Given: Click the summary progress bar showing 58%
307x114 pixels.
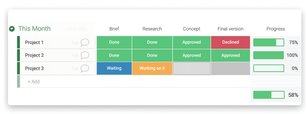Looking at the screenshot, I should [x=269, y=95].
